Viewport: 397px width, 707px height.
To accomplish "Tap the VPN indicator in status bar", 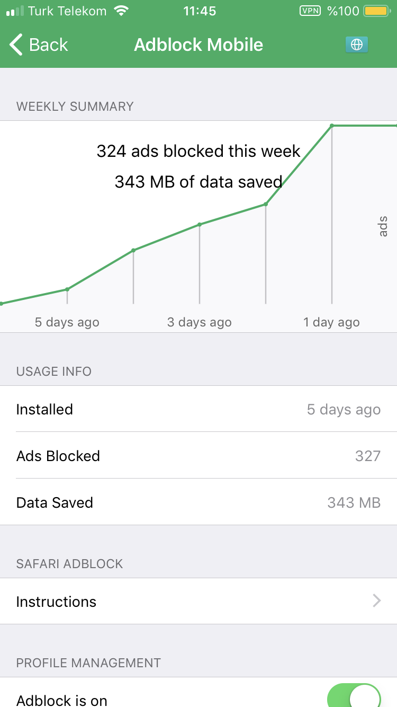I will coord(310,11).
